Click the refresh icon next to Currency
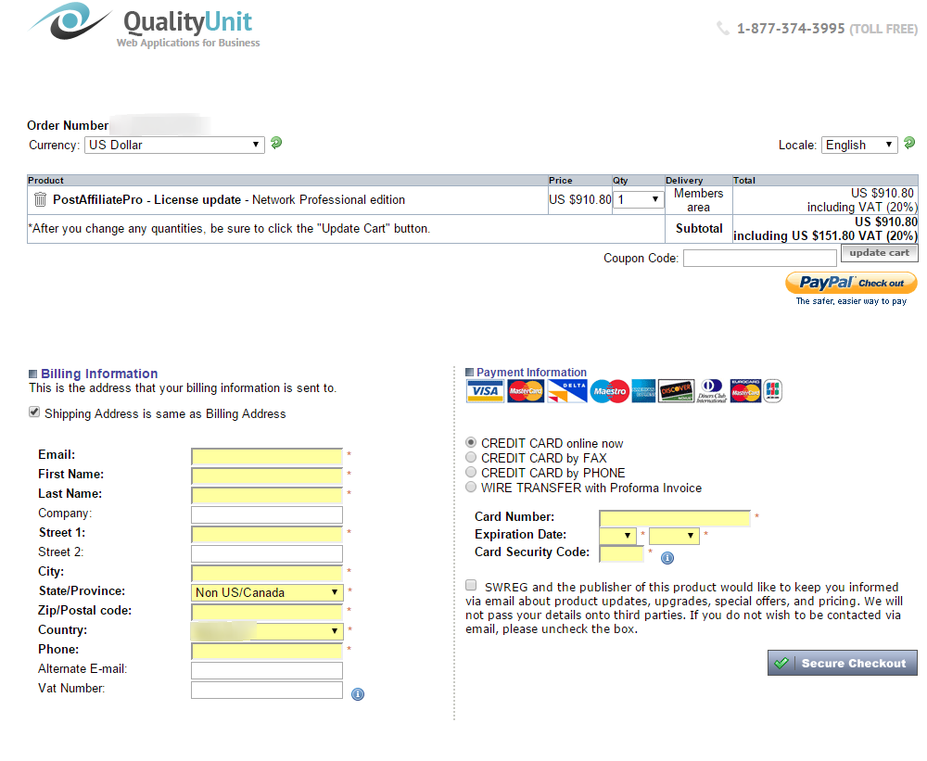 [x=276, y=143]
